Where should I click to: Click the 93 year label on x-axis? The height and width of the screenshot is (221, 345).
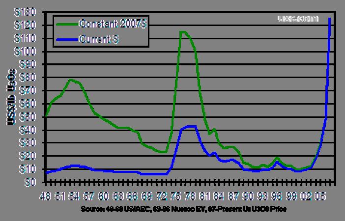[x=262, y=196]
